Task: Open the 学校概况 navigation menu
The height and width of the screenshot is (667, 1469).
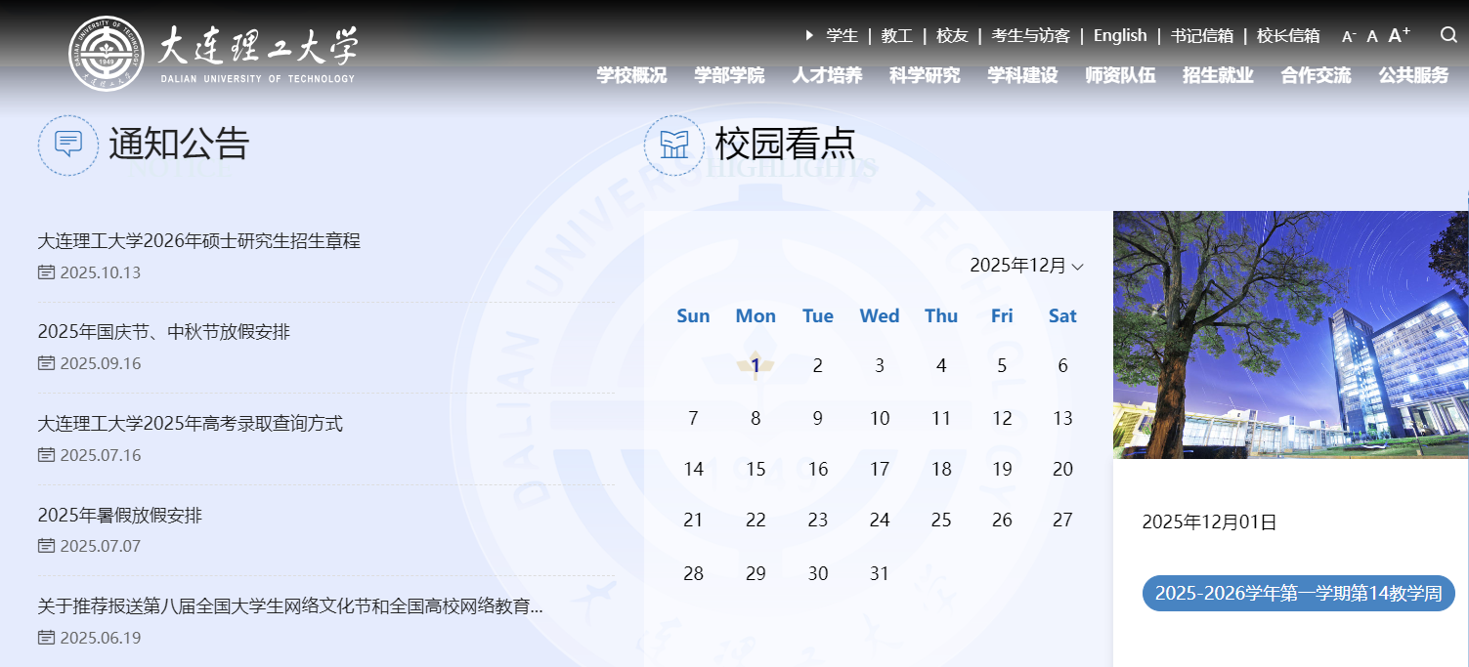Action: click(x=631, y=75)
